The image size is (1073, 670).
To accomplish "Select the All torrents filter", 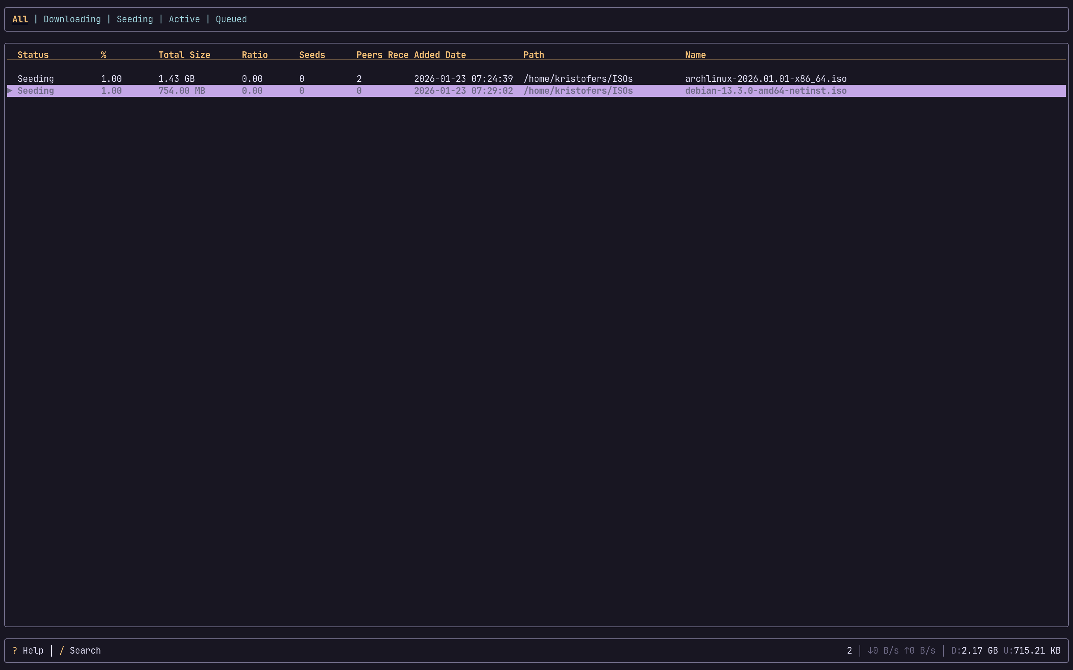I will (x=20, y=19).
